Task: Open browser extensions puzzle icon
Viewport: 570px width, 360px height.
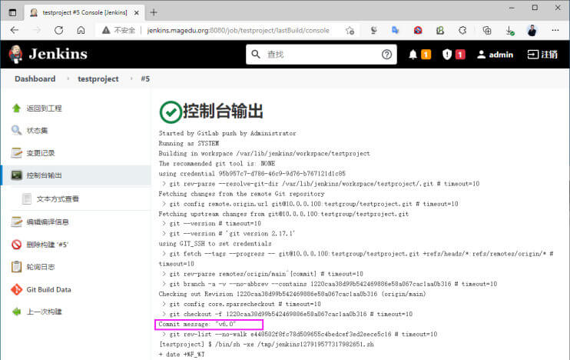Action: [x=462, y=31]
